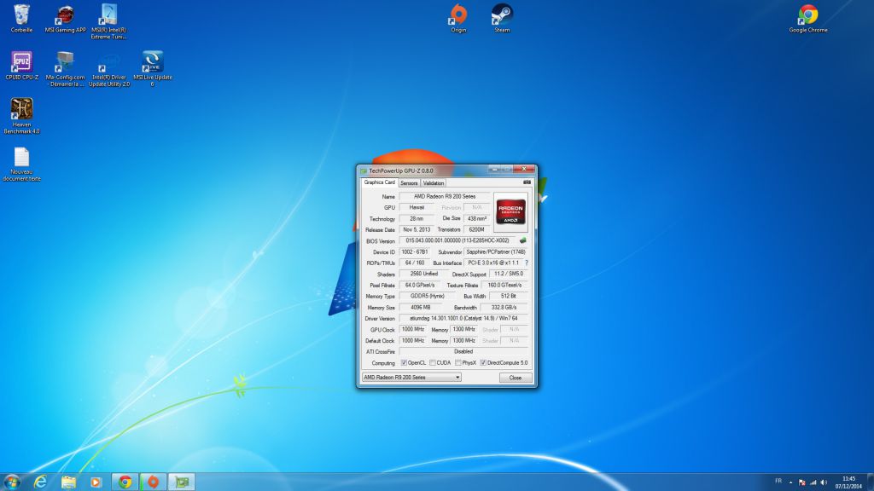Click the GPU field showing Hawaii
This screenshot has width=874, height=491.
(417, 208)
